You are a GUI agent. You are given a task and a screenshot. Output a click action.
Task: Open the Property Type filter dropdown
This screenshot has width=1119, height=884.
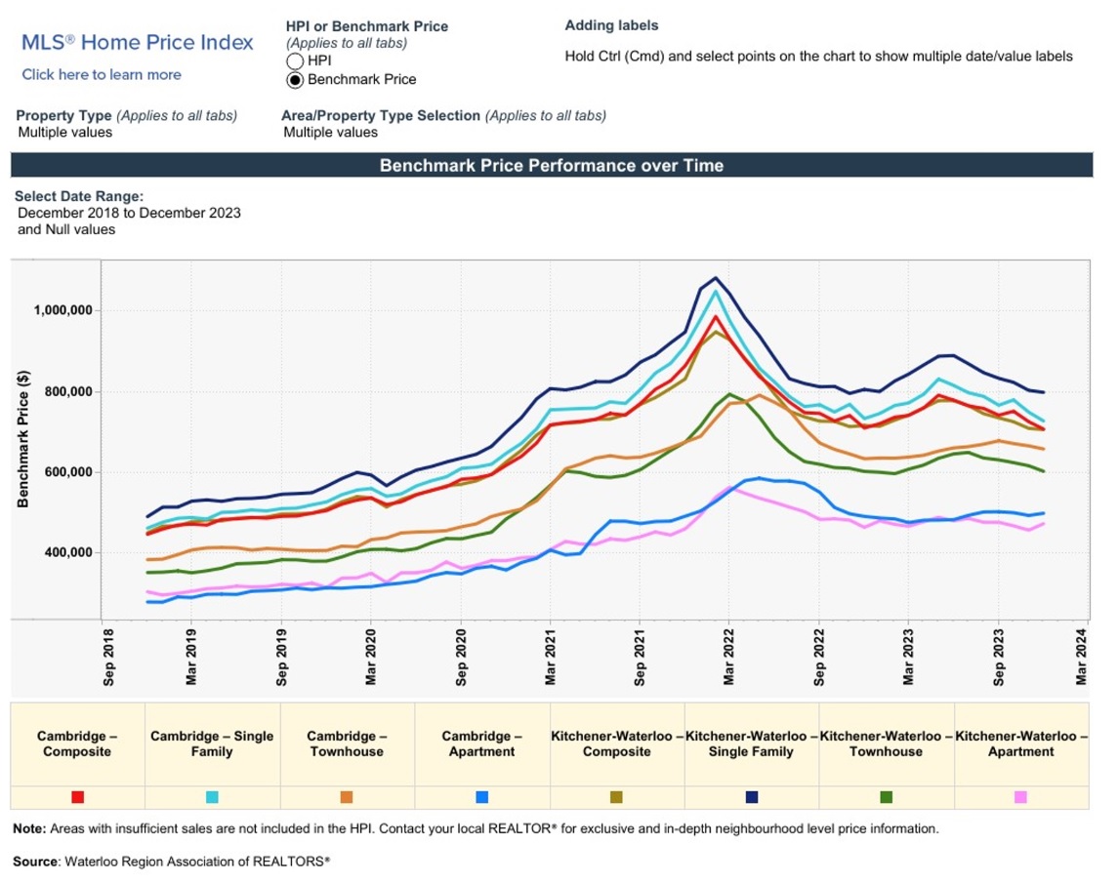[x=65, y=132]
